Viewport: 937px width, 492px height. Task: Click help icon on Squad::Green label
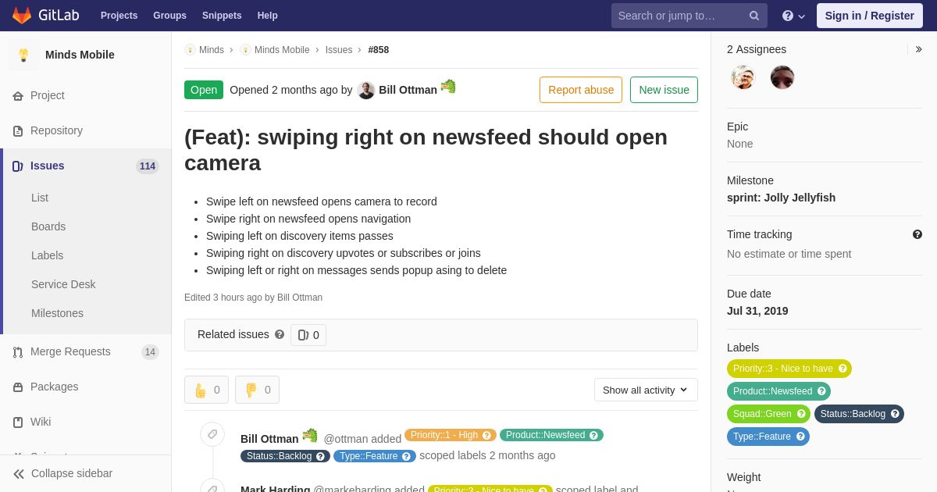click(x=801, y=414)
